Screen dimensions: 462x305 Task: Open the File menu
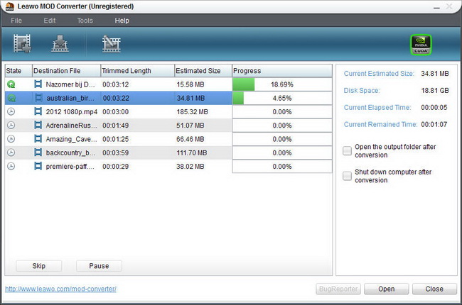[16, 21]
